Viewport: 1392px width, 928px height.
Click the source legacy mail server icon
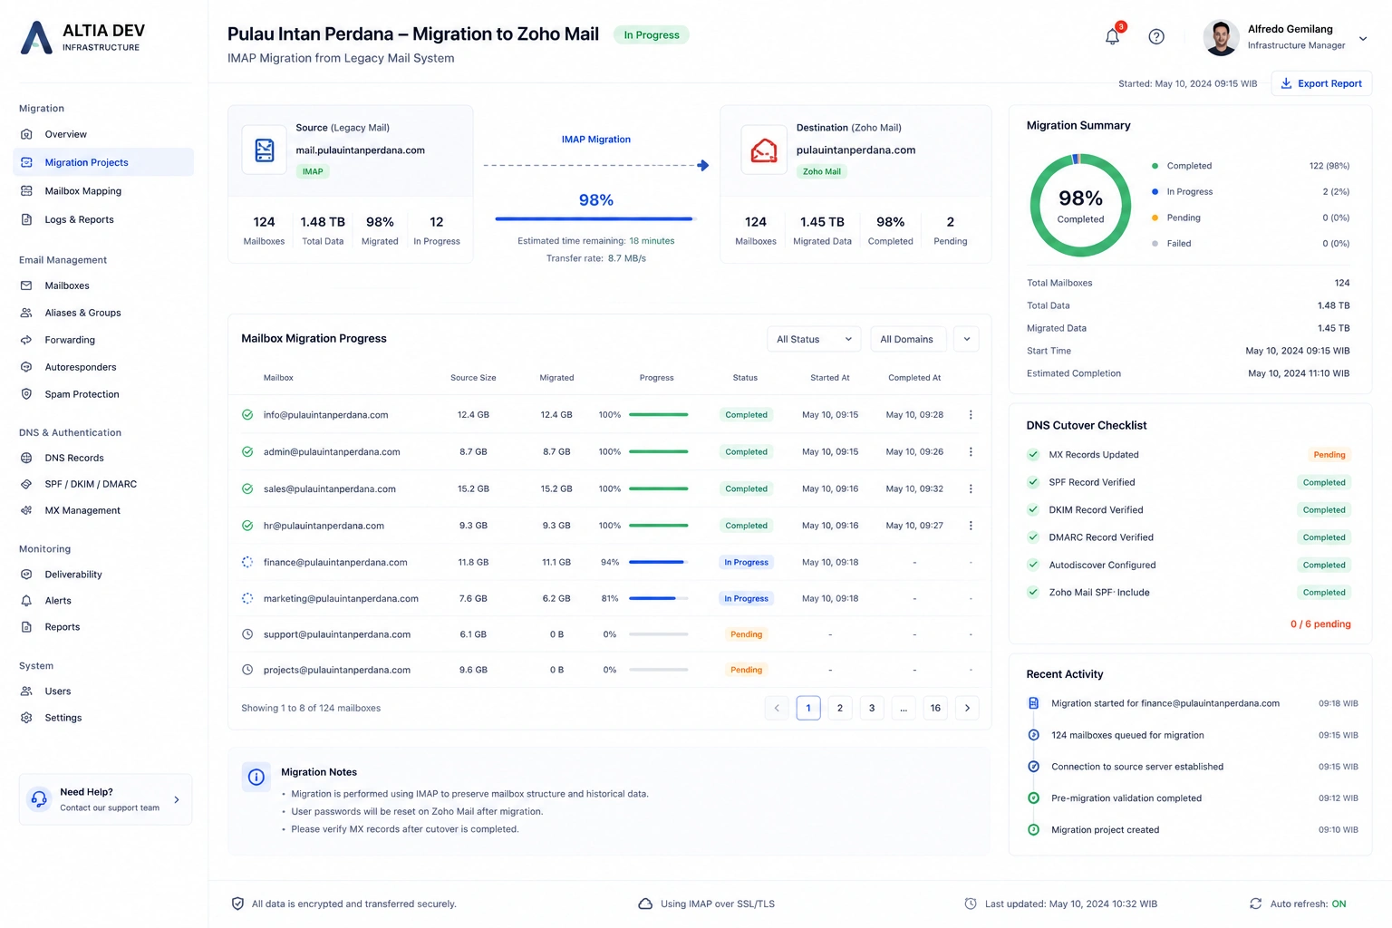tap(265, 150)
